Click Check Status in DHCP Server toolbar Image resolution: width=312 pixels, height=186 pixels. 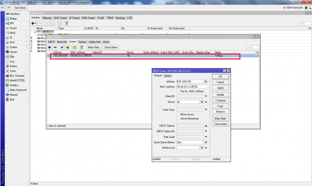click(111, 48)
